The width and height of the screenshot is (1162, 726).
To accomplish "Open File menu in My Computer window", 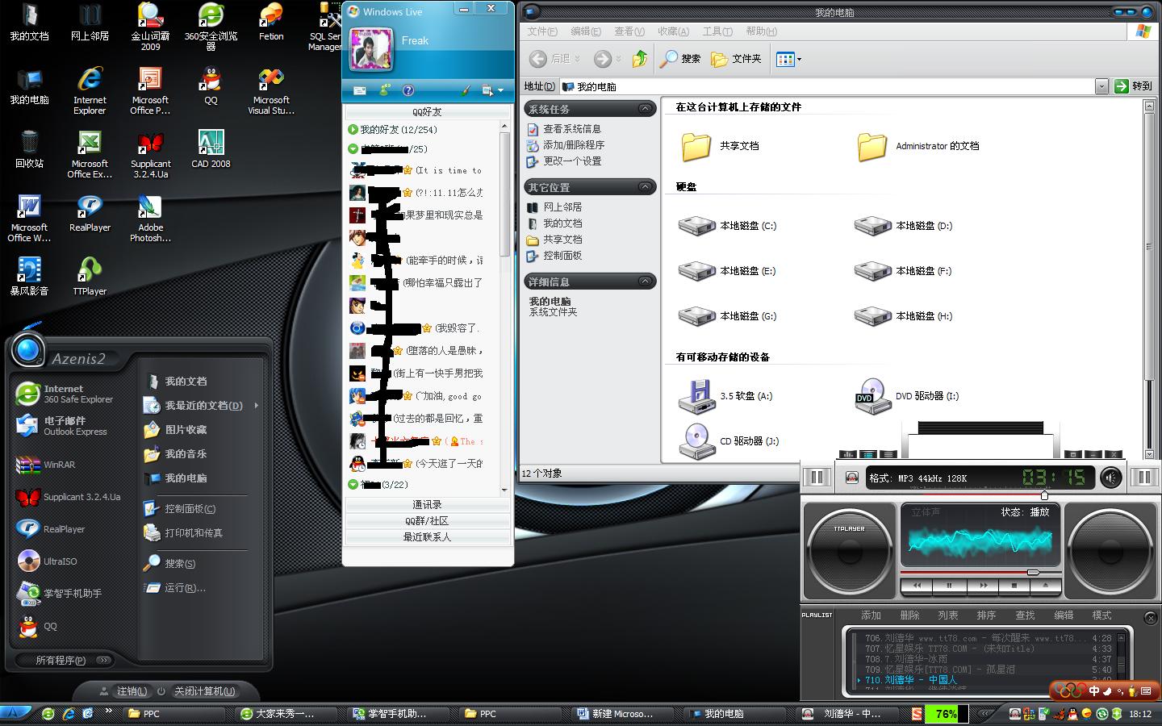I will click(542, 31).
